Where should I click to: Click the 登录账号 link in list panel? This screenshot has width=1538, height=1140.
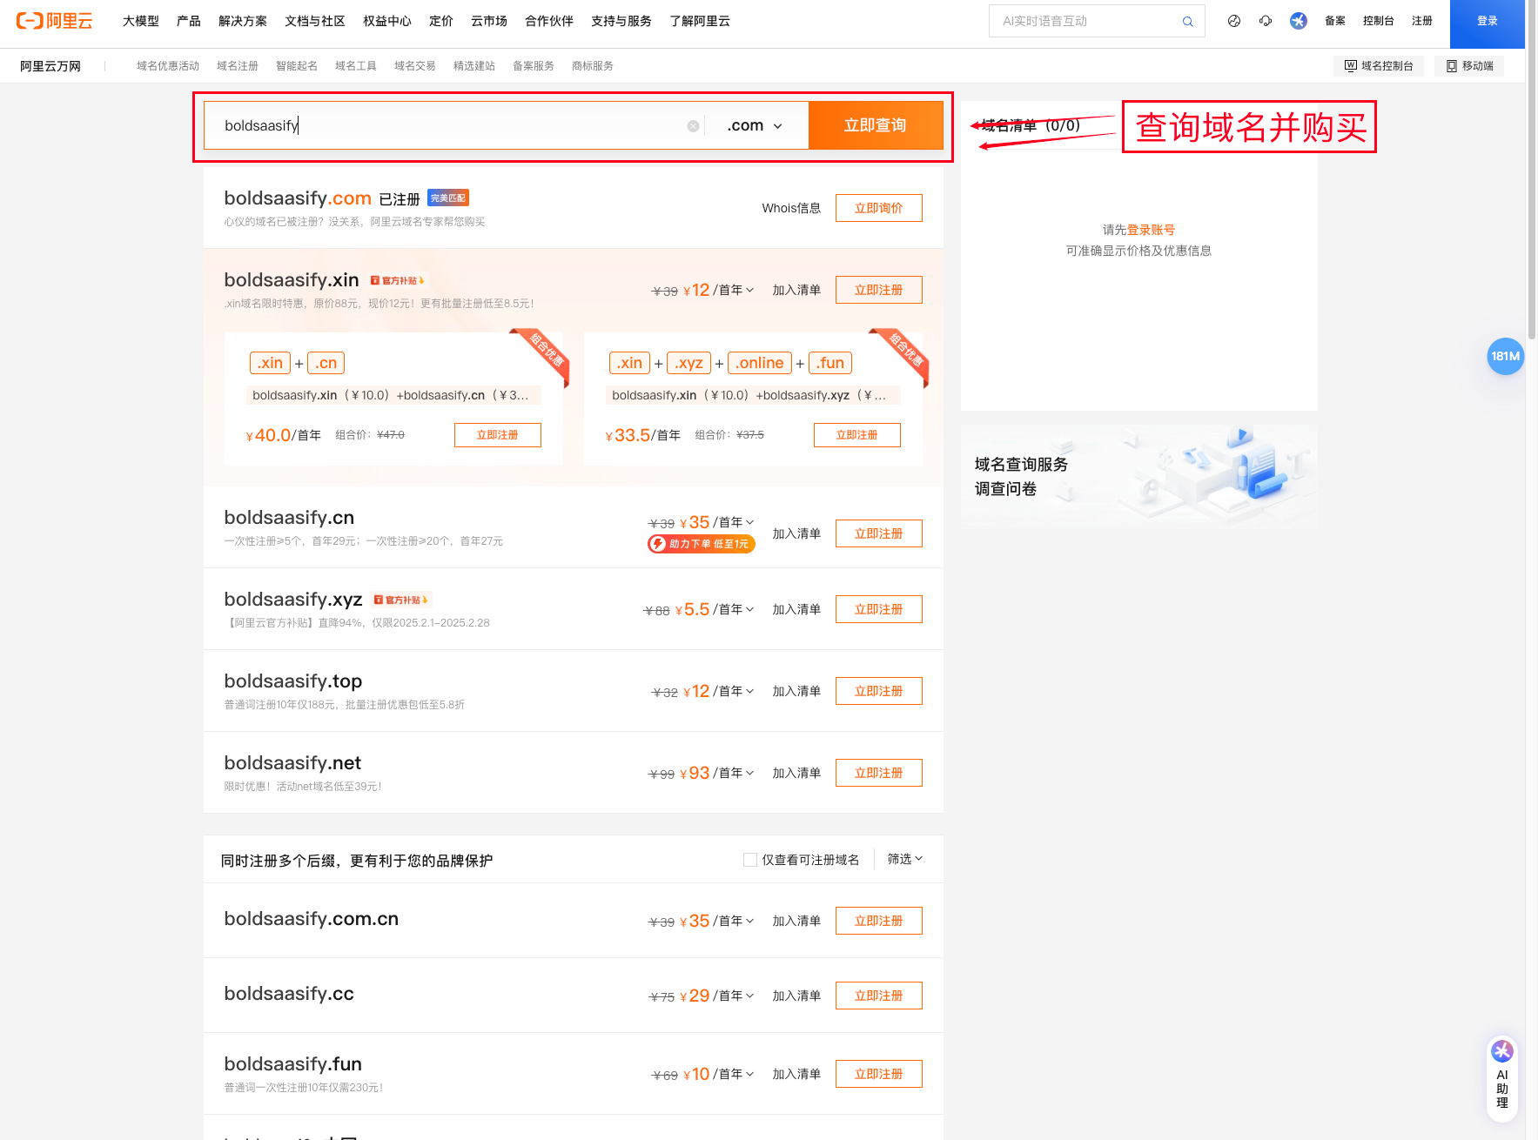1152,230
